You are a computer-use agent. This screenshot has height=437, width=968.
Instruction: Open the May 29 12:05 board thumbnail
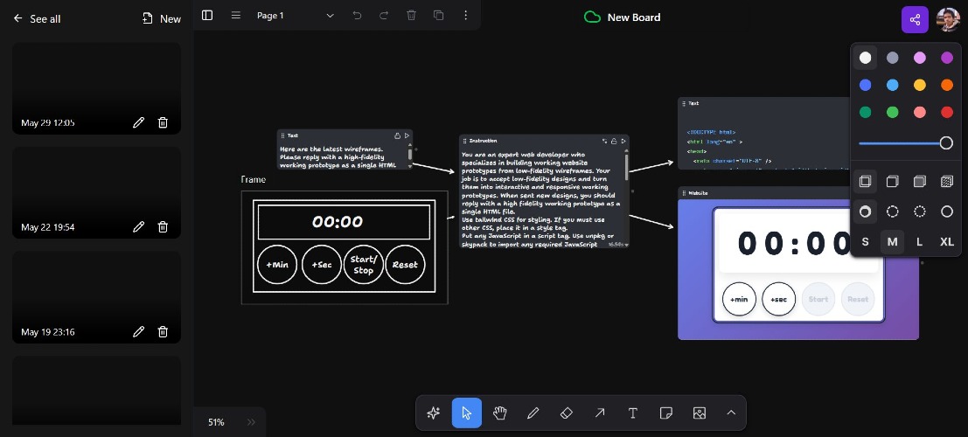(x=96, y=88)
